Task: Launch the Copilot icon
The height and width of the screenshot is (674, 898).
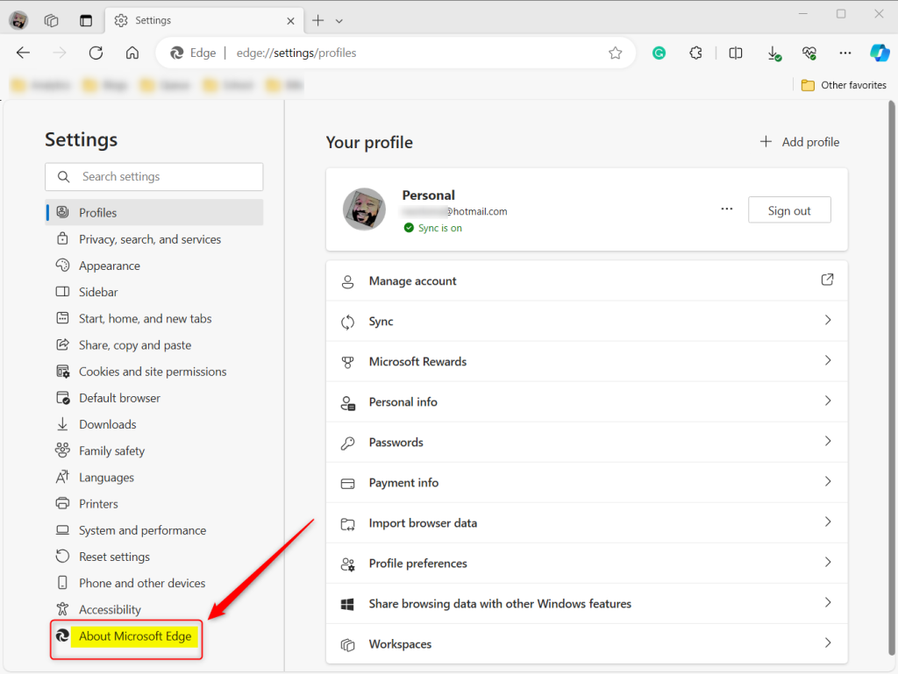Action: (x=880, y=53)
